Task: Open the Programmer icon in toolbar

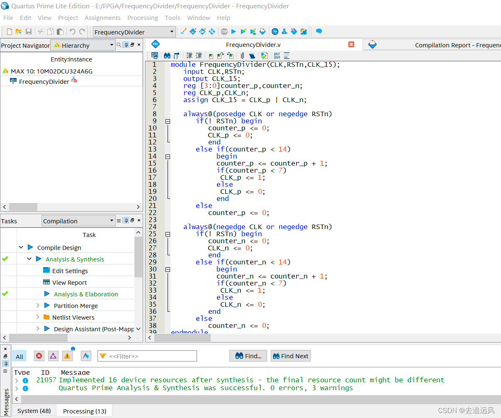Action: click(x=294, y=32)
